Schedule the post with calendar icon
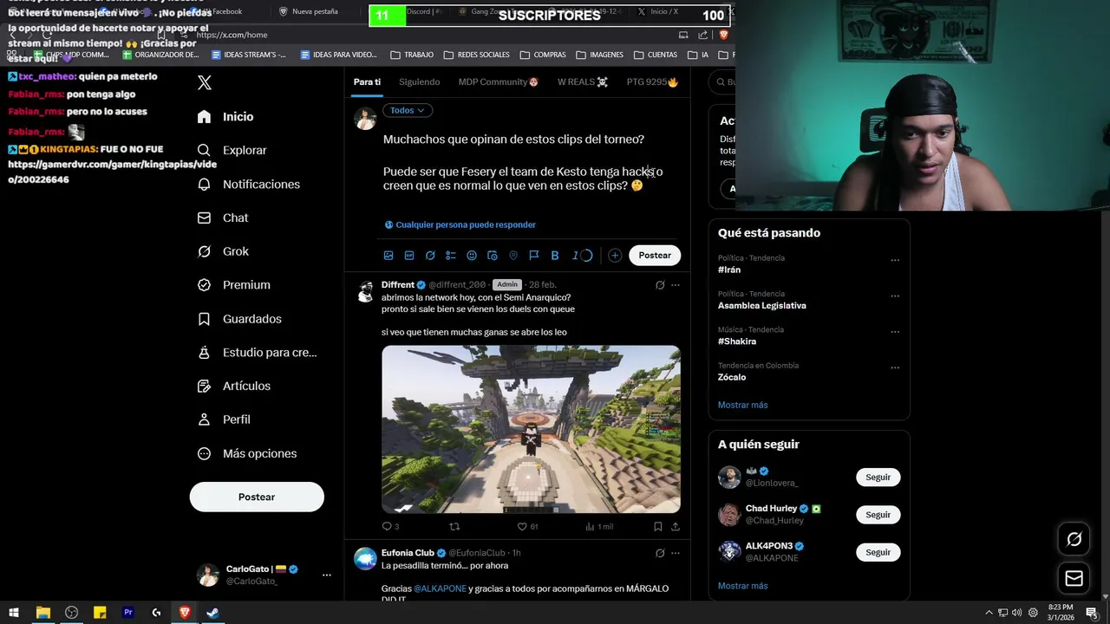The image size is (1110, 624). [x=493, y=255]
